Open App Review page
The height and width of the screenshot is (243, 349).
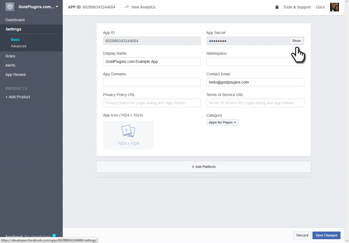coord(16,75)
